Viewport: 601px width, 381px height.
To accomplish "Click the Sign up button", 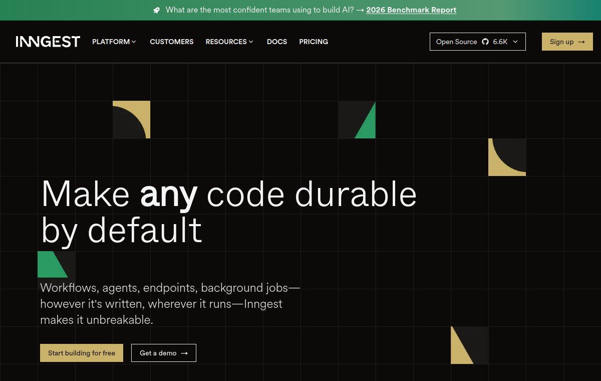I will [567, 42].
